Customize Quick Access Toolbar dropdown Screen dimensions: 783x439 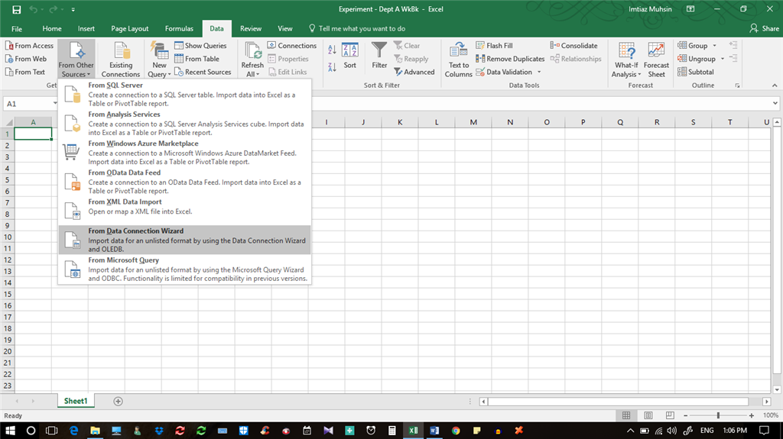(73, 9)
